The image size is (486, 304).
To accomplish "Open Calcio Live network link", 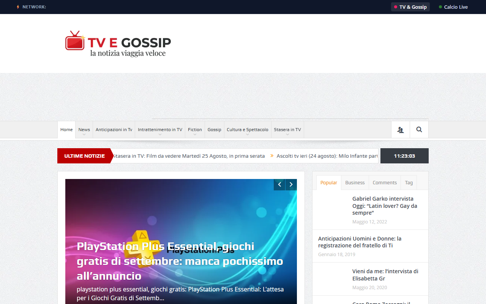I will tap(453, 7).
